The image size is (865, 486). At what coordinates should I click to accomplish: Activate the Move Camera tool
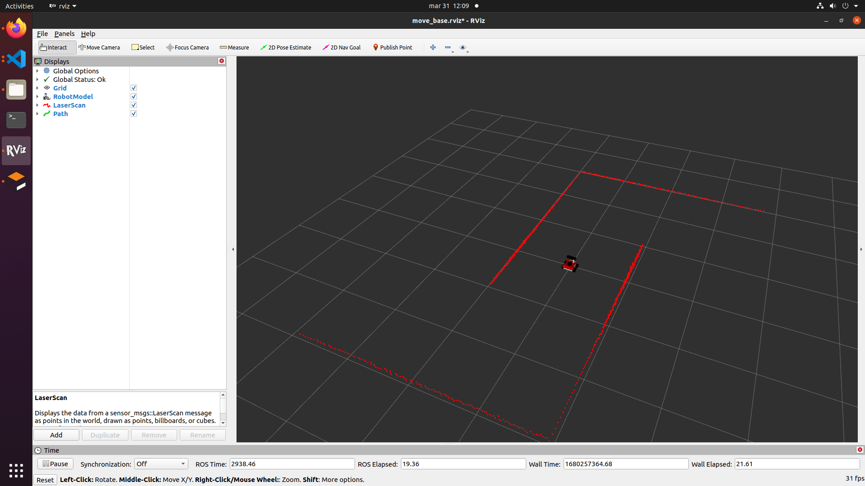99,47
